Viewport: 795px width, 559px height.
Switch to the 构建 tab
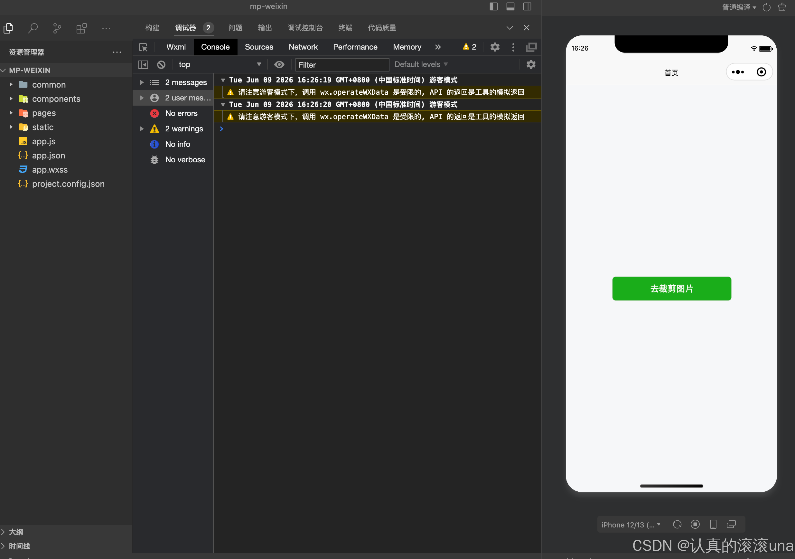tap(152, 28)
